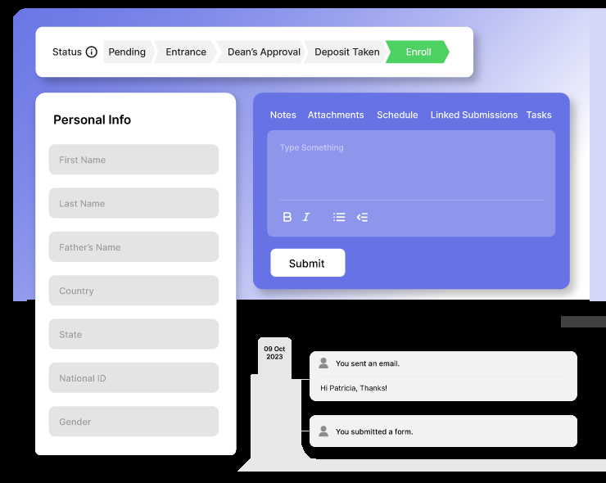This screenshot has height=483, width=606.
Task: Select the Deposit Taken stage
Action: pyautogui.click(x=347, y=52)
